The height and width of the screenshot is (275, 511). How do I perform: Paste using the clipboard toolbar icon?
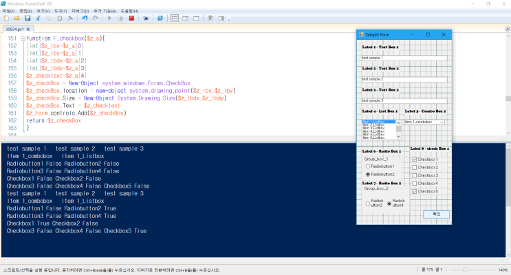[60, 19]
